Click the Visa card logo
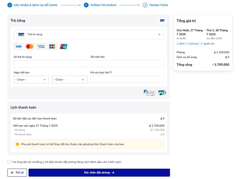239x179 pixels. [x=19, y=47]
